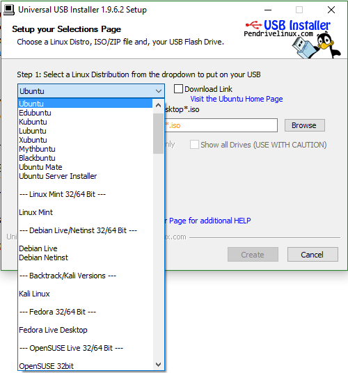348x373 pixels.
Task: Enable the Download Link checkbox
Action: click(178, 89)
